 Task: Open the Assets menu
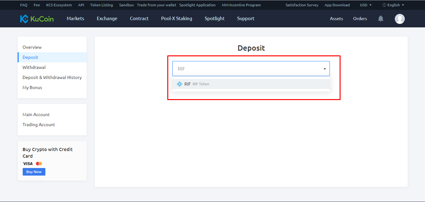(x=336, y=19)
